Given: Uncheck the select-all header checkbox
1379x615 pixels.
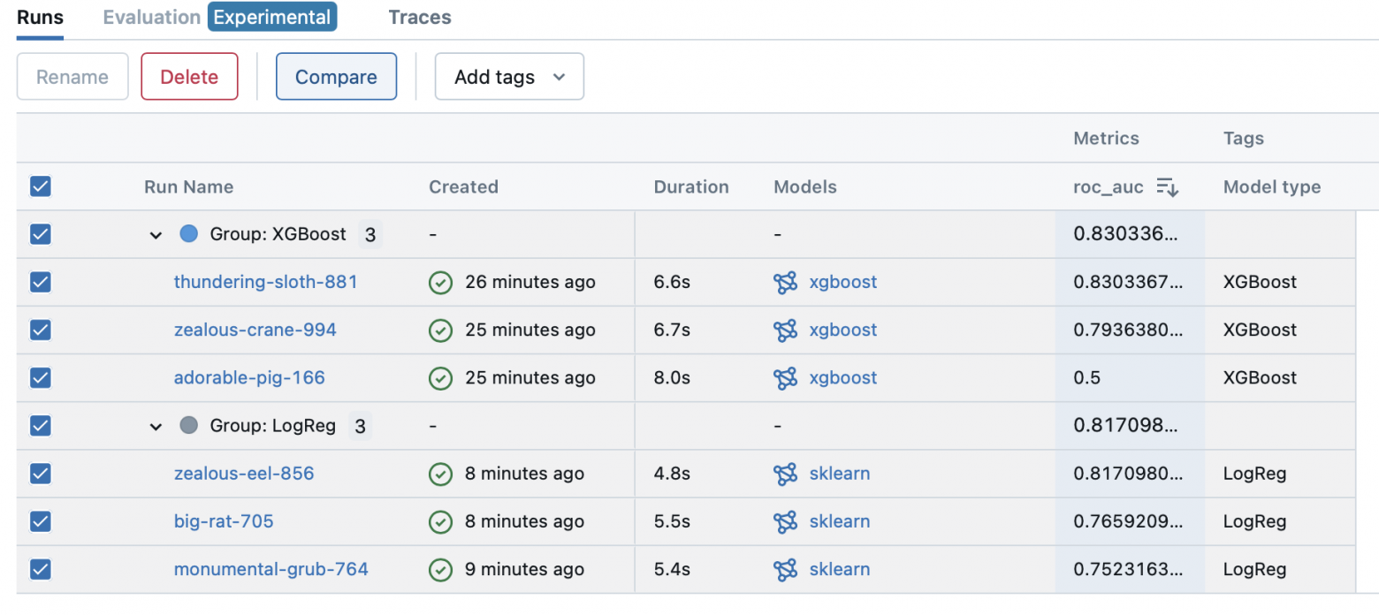Looking at the screenshot, I should (x=41, y=186).
